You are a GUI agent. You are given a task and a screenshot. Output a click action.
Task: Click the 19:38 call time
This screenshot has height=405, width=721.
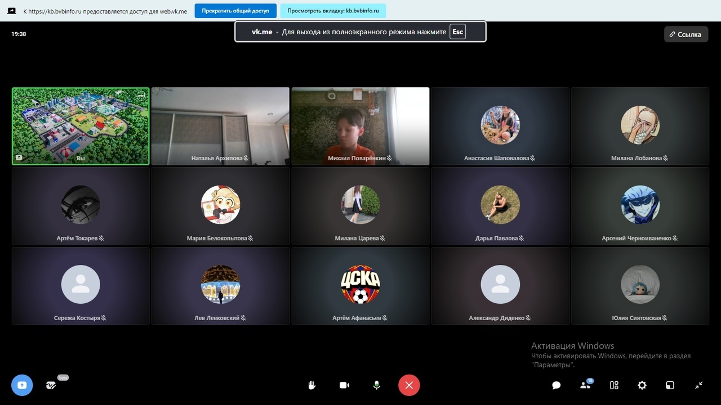19,34
